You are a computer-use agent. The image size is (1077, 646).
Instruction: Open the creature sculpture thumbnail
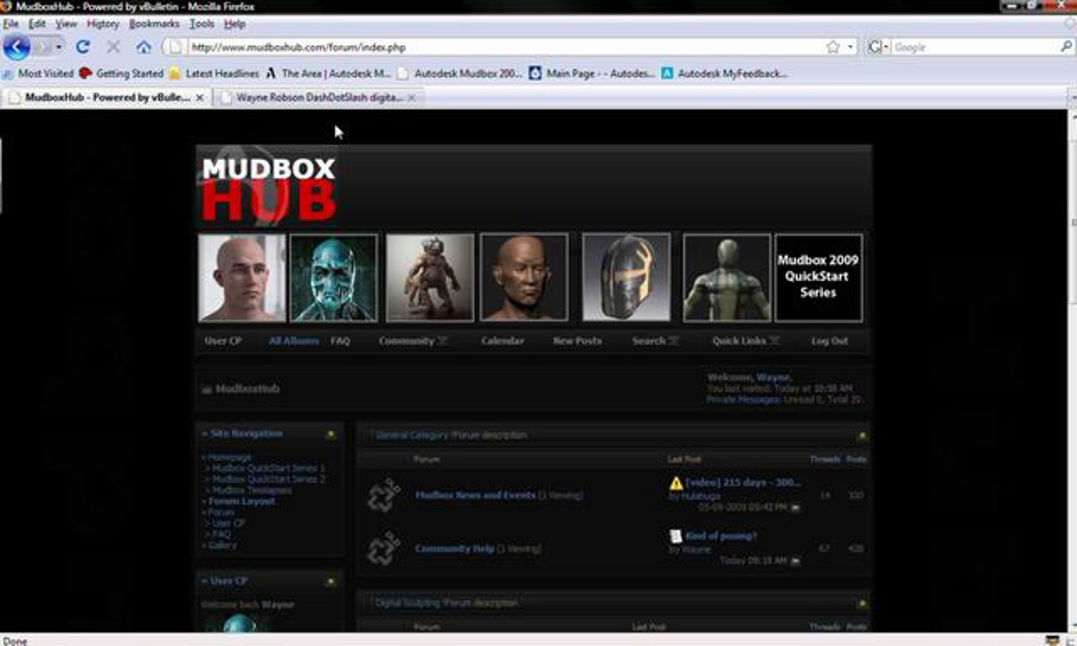click(430, 278)
